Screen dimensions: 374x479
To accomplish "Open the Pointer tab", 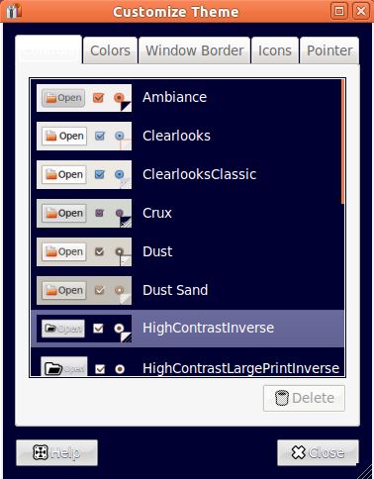I will coord(329,50).
